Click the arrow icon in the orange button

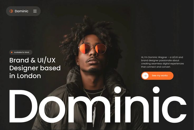145,76
